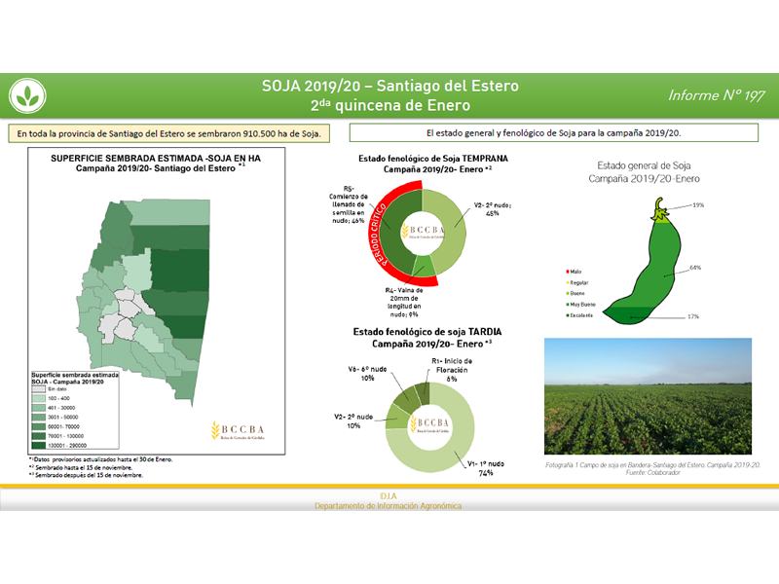This screenshot has width=779, height=584.
Task: Select the dark green R5 segment of TEMPRANA donut
Action: tap(392, 233)
